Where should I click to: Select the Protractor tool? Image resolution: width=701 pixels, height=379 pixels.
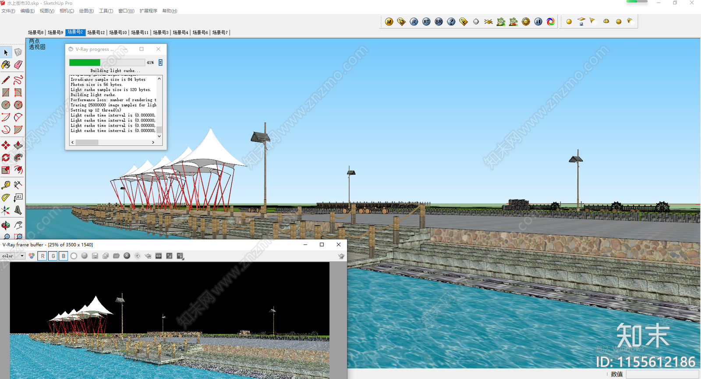coord(6,198)
